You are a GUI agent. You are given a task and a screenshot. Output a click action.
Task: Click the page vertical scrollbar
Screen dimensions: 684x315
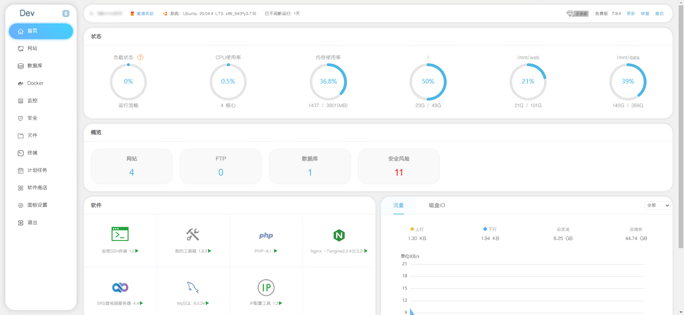click(x=681, y=124)
